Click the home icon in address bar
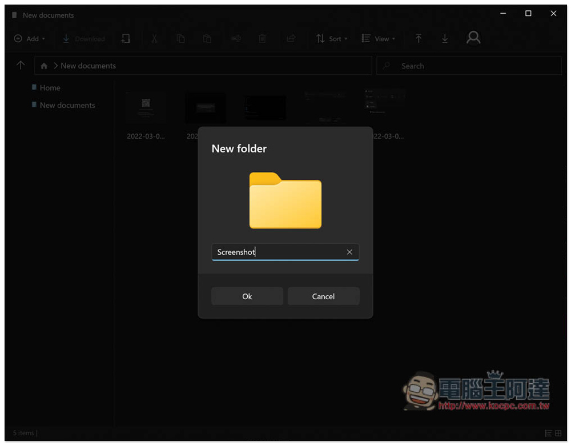Viewport: 571px width, 446px height. click(44, 66)
